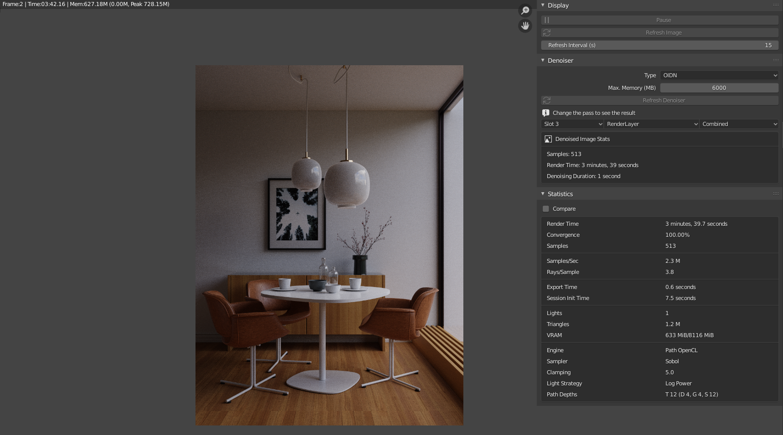Collapse the Denoiser panel
The image size is (783, 435).
click(x=543, y=60)
